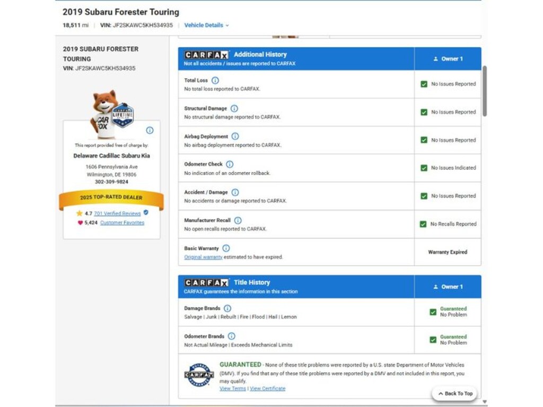Viewport: 543px width, 407px height.
Task: Click VIN JF2SKAWC5KH534935 in top bar
Action: 136,25
